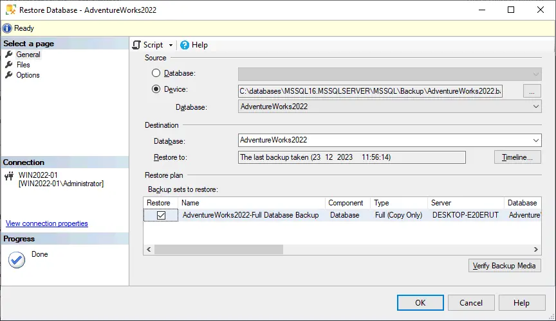This screenshot has height=321, width=556.
Task: Click the 'Database' component cell in backup row
Action: tap(345, 215)
